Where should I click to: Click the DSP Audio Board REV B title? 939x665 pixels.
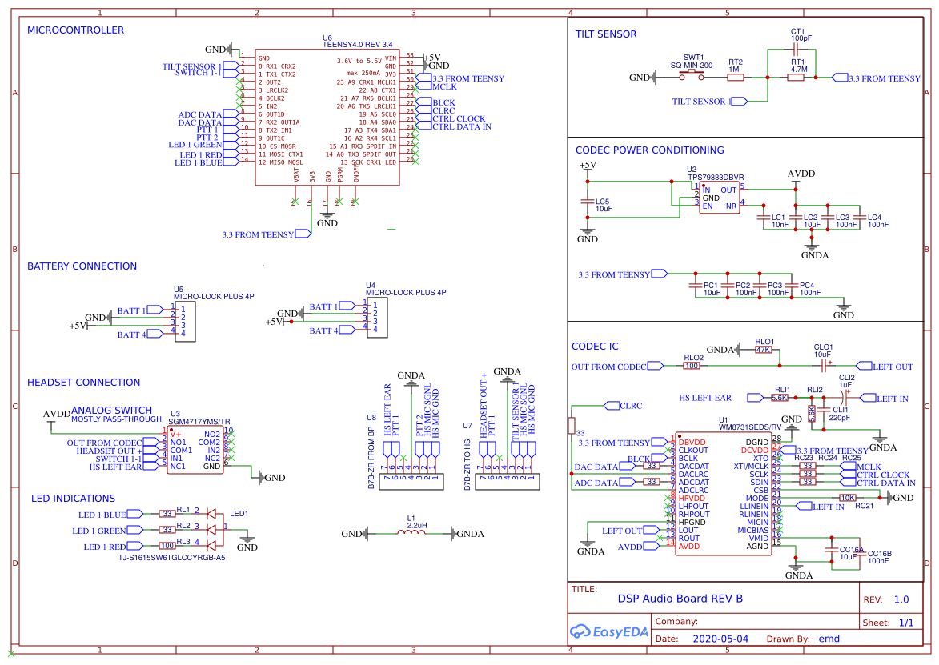click(x=679, y=599)
